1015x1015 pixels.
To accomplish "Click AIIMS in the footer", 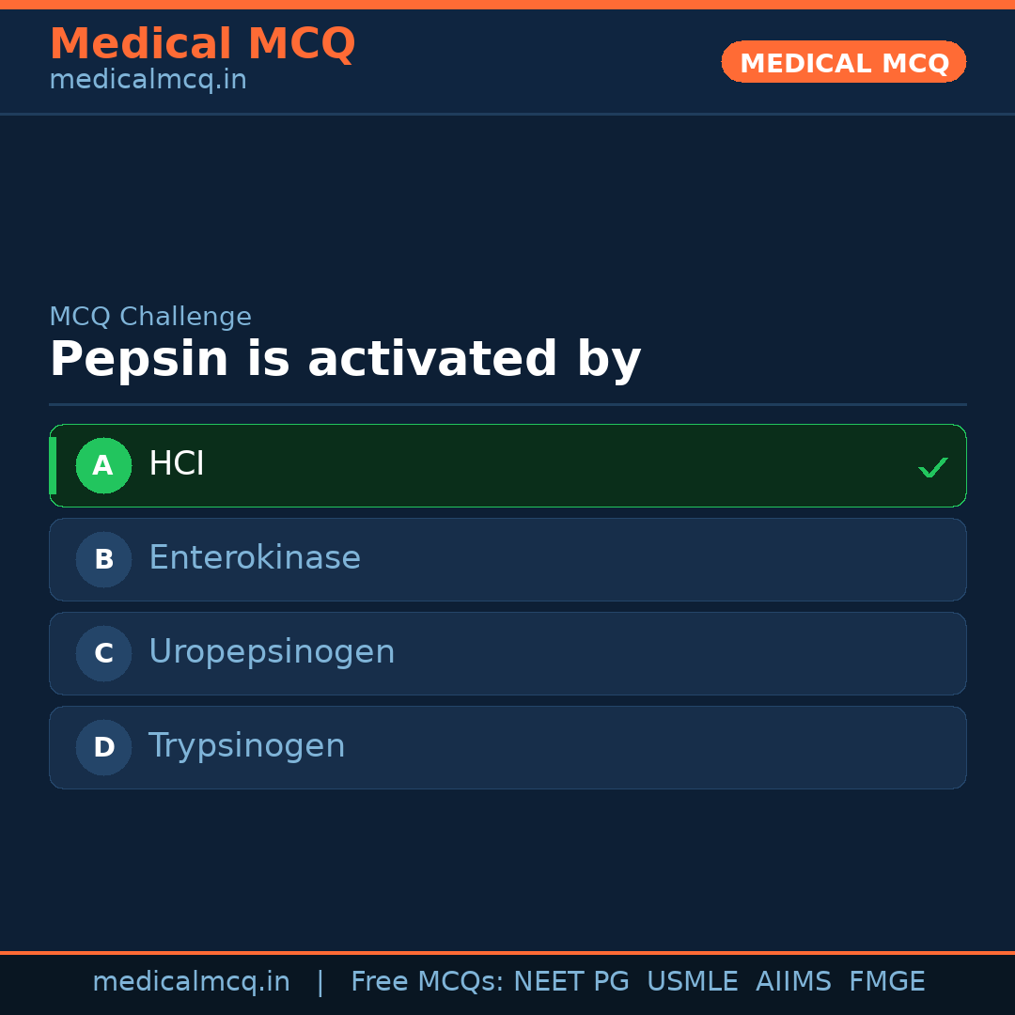I will [793, 982].
